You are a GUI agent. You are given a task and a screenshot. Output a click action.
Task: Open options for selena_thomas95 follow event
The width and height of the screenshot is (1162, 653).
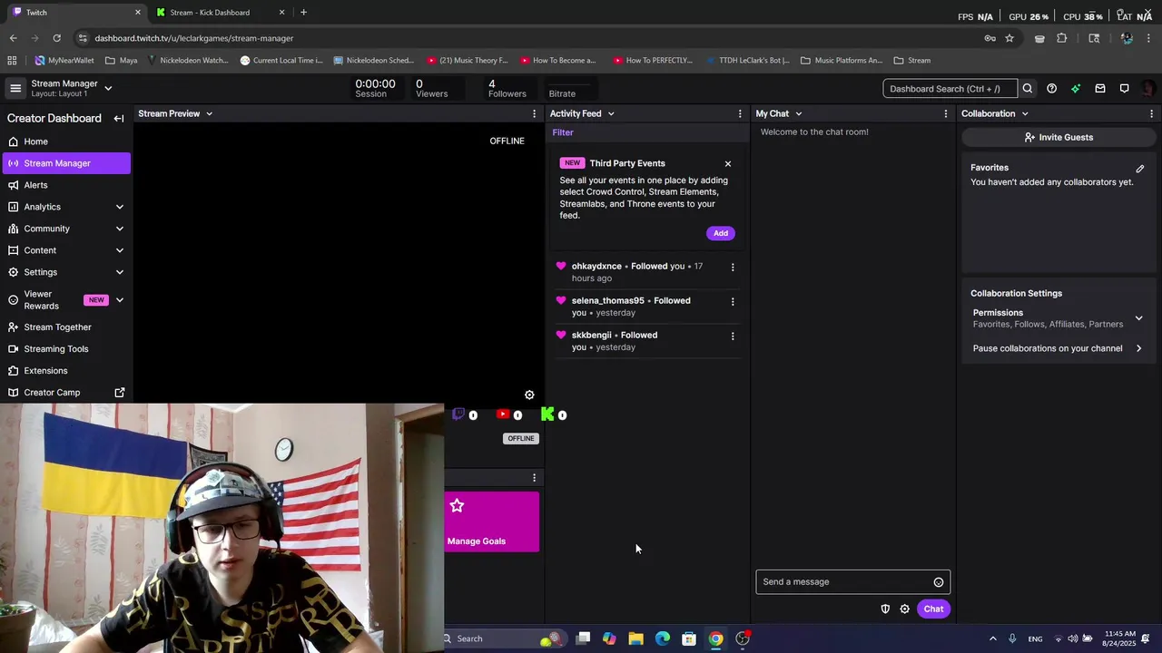tap(733, 301)
